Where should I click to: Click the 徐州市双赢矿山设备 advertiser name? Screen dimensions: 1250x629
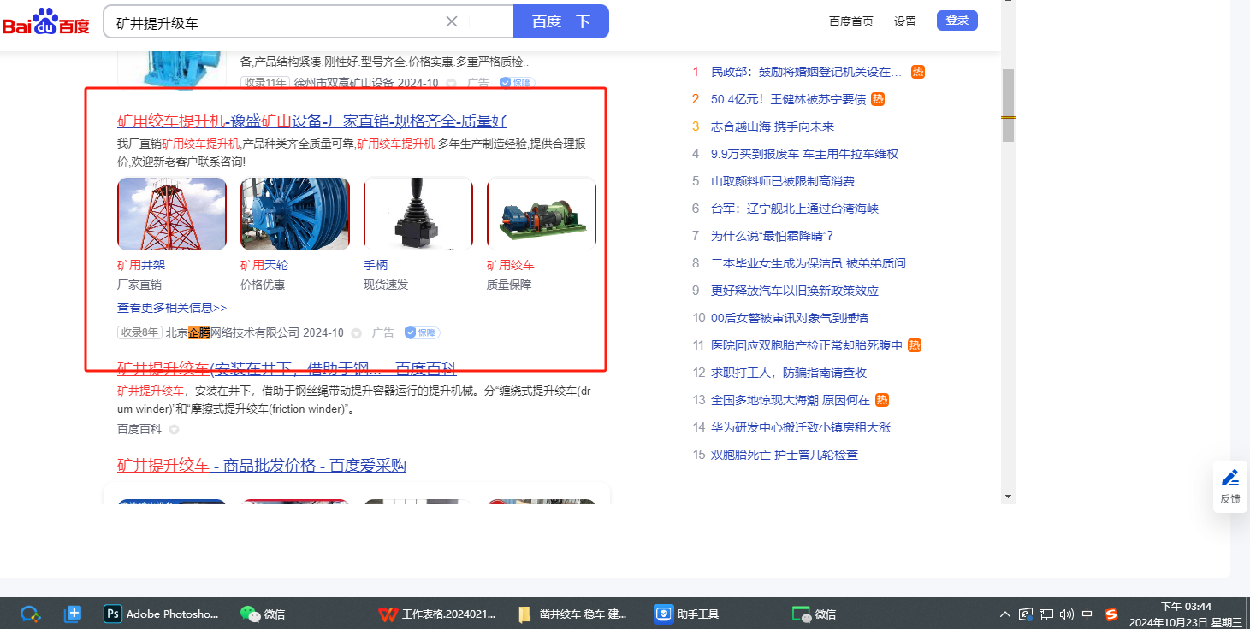(343, 83)
